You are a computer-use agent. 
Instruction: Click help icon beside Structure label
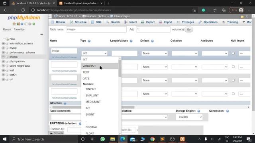pos(65,103)
